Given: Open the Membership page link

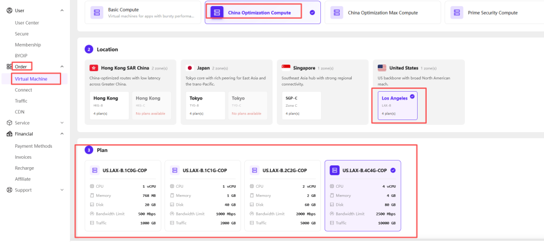Looking at the screenshot, I should pyautogui.click(x=28, y=45).
